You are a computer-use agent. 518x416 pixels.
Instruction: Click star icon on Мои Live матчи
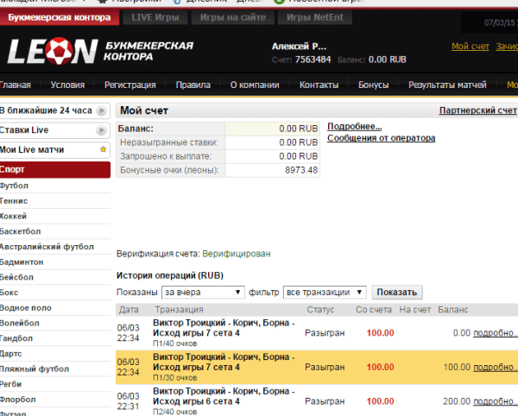(x=103, y=149)
